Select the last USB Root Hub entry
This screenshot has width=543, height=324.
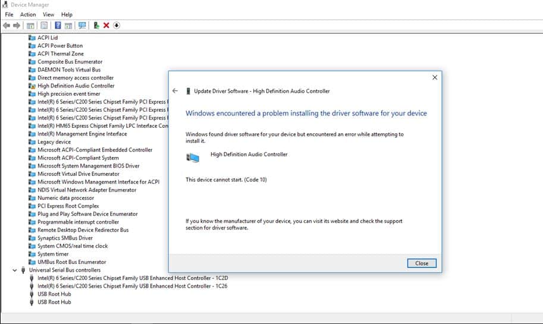pyautogui.click(x=54, y=302)
